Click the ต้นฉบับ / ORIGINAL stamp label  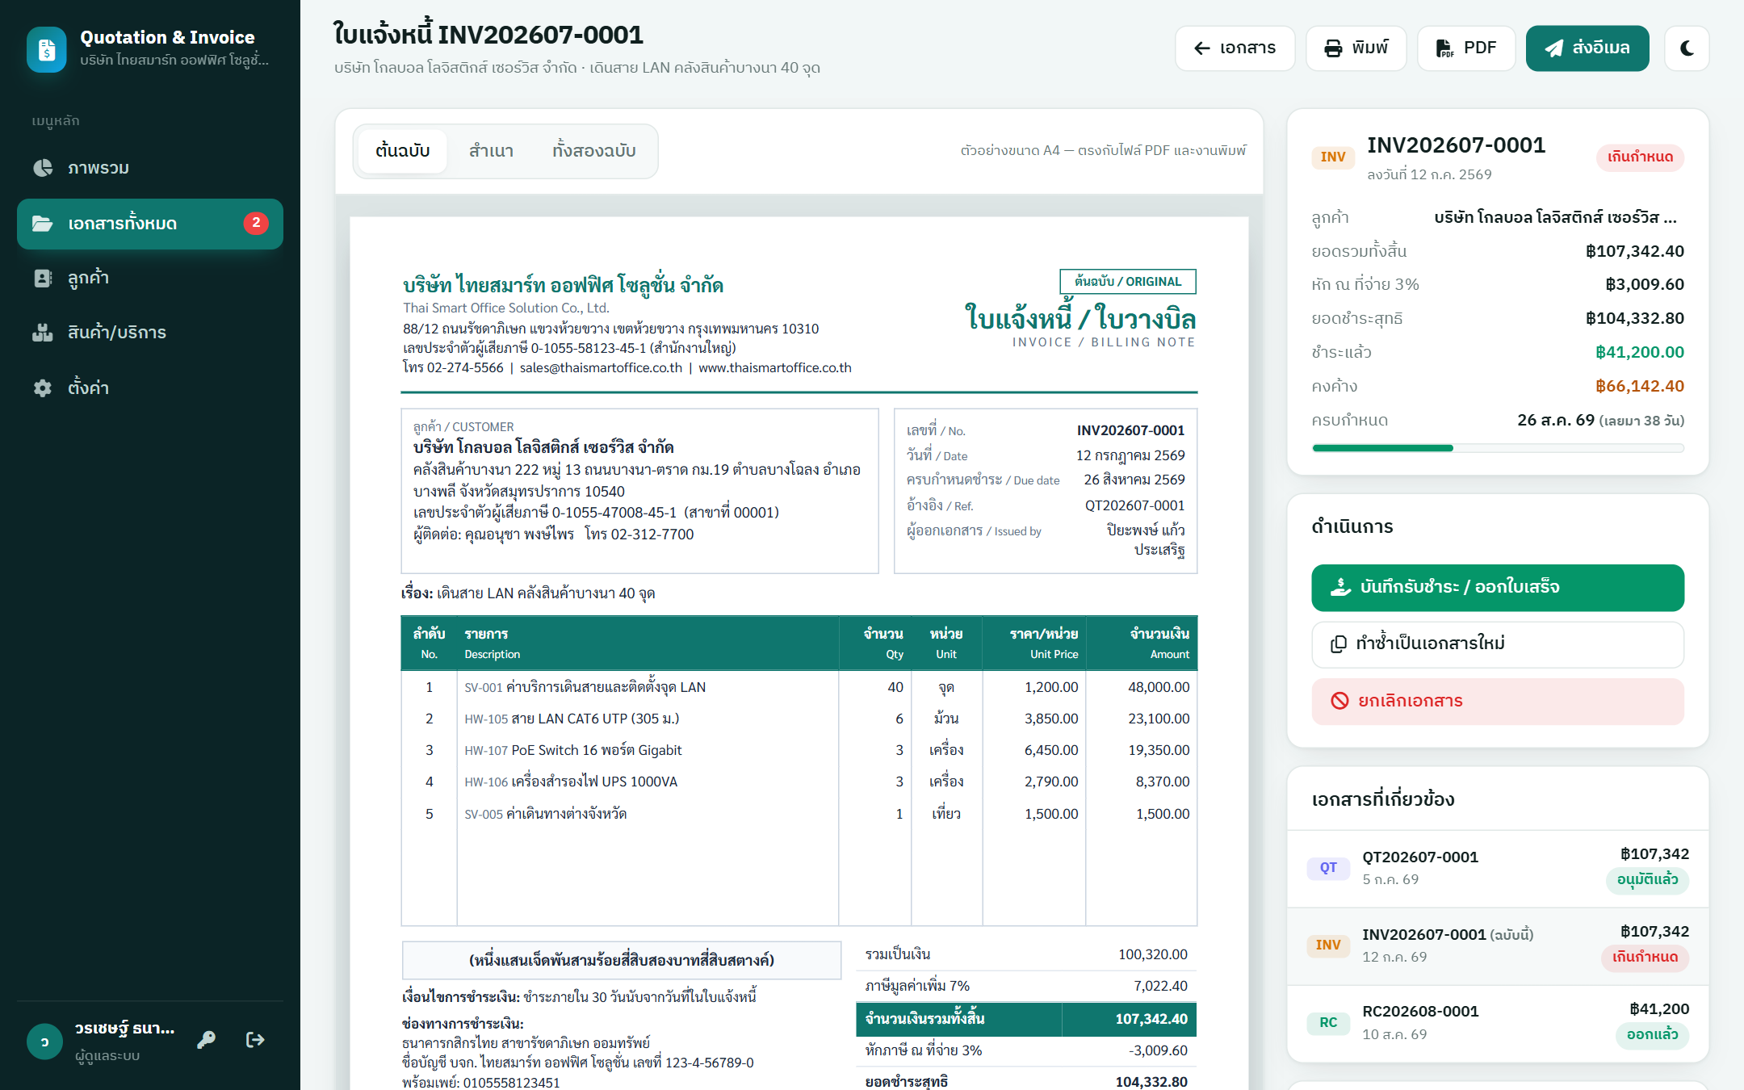(1127, 282)
